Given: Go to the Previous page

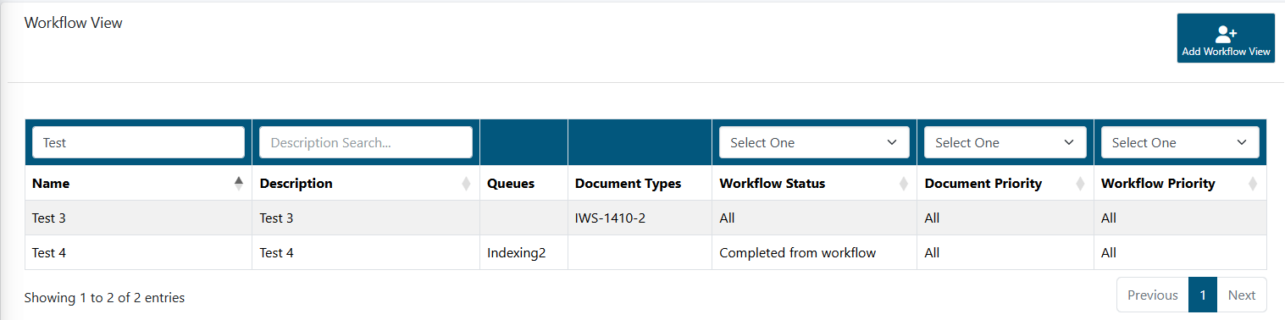Looking at the screenshot, I should click(x=1152, y=295).
